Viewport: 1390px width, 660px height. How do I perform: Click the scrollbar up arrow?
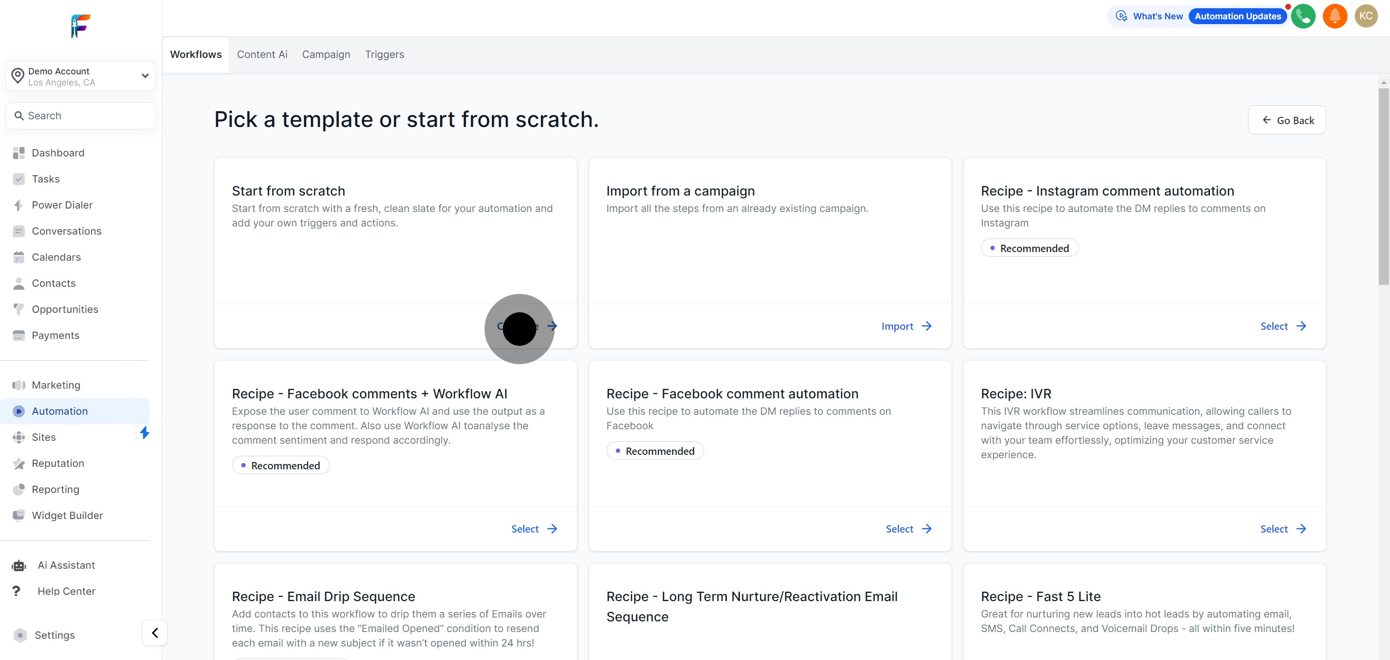1384,83
